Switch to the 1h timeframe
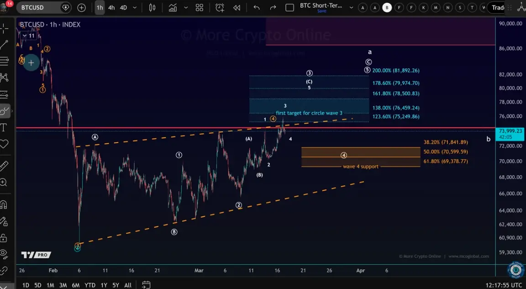The width and height of the screenshot is (526, 289). point(100,8)
